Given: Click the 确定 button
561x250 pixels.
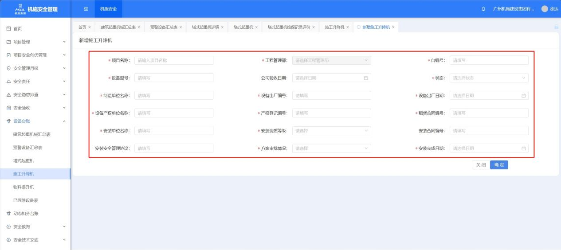Looking at the screenshot, I should click(499, 165).
